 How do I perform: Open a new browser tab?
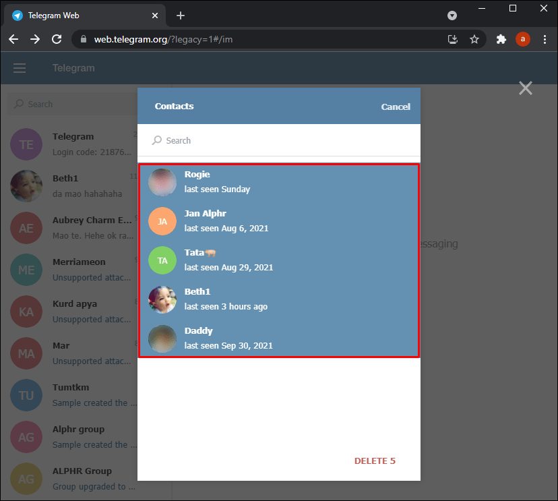click(x=179, y=15)
